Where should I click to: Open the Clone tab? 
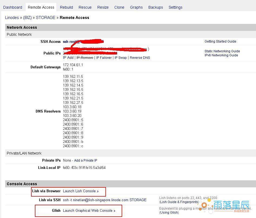(119, 7)
